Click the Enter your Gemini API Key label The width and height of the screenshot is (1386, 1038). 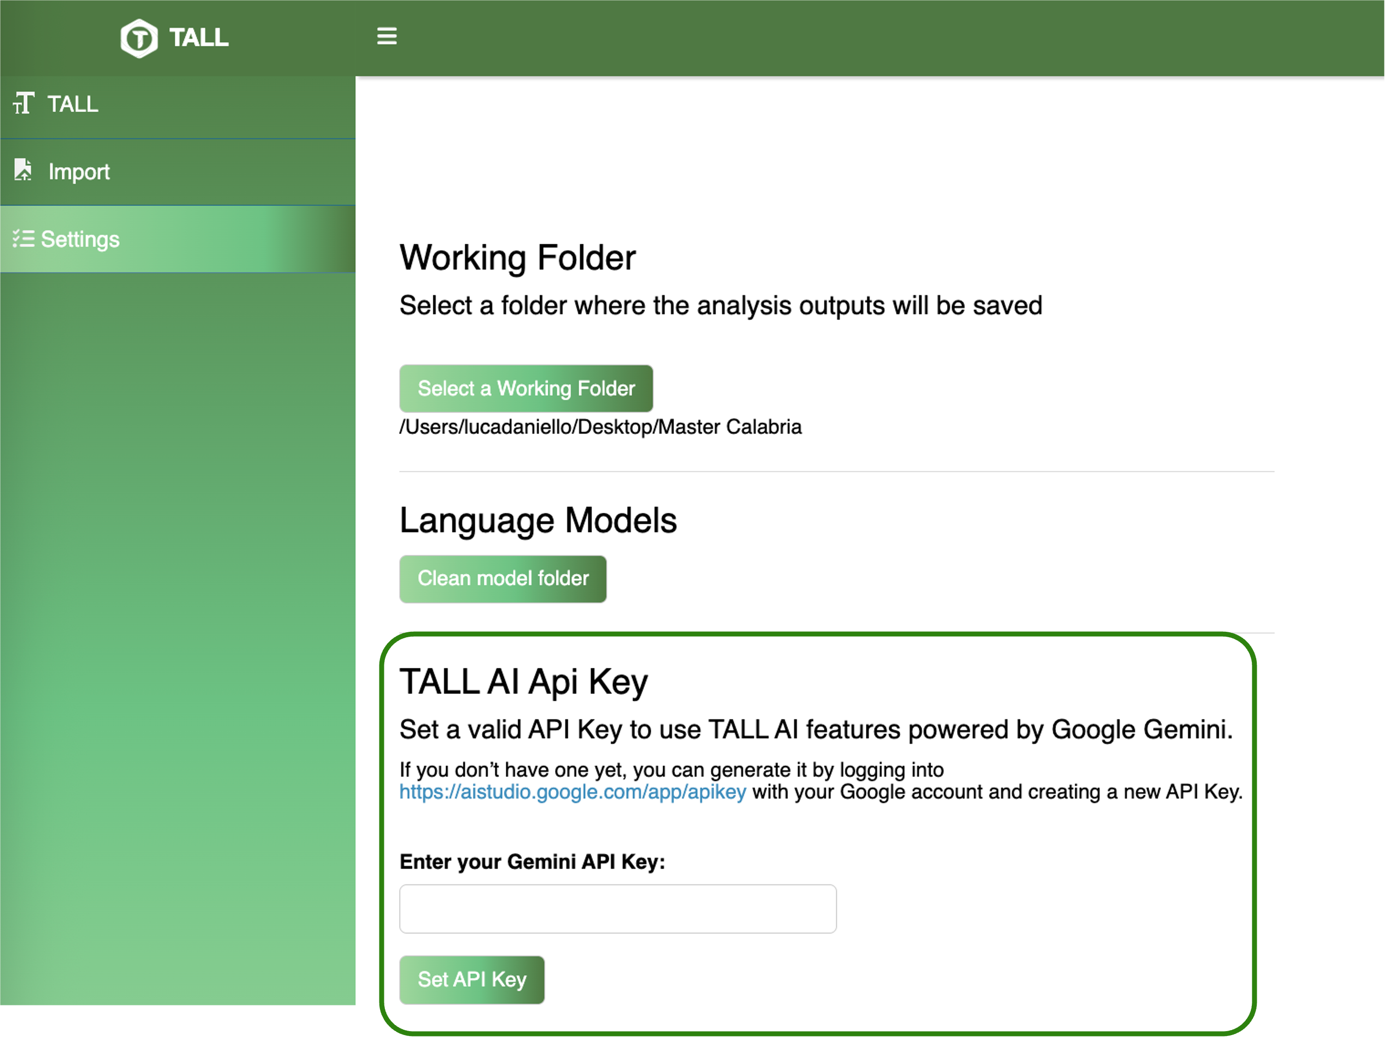coord(532,862)
